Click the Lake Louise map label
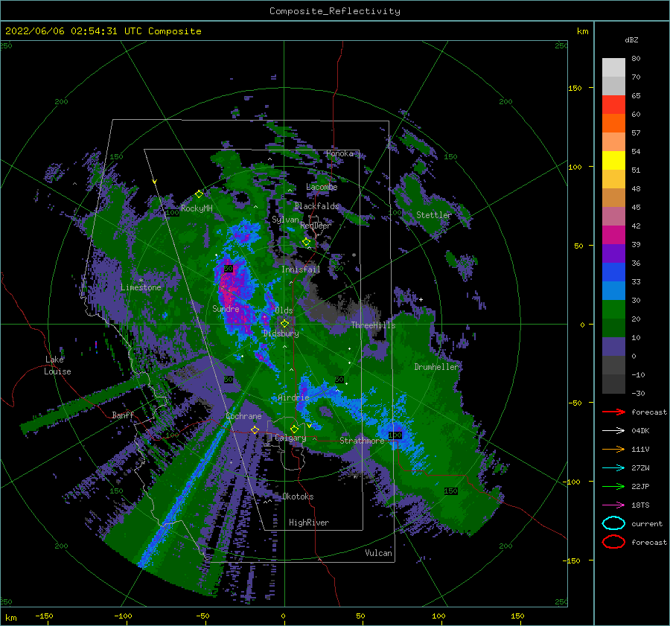This screenshot has height=626, width=670. tap(57, 365)
